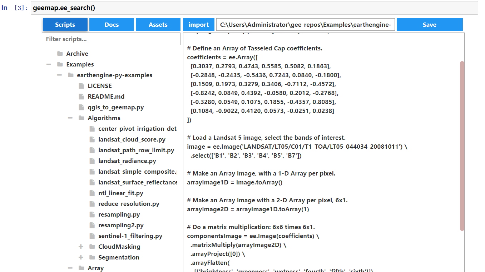Screen dimensions: 485x272
Task: Select the Segmentation folder label
Action: (119, 257)
